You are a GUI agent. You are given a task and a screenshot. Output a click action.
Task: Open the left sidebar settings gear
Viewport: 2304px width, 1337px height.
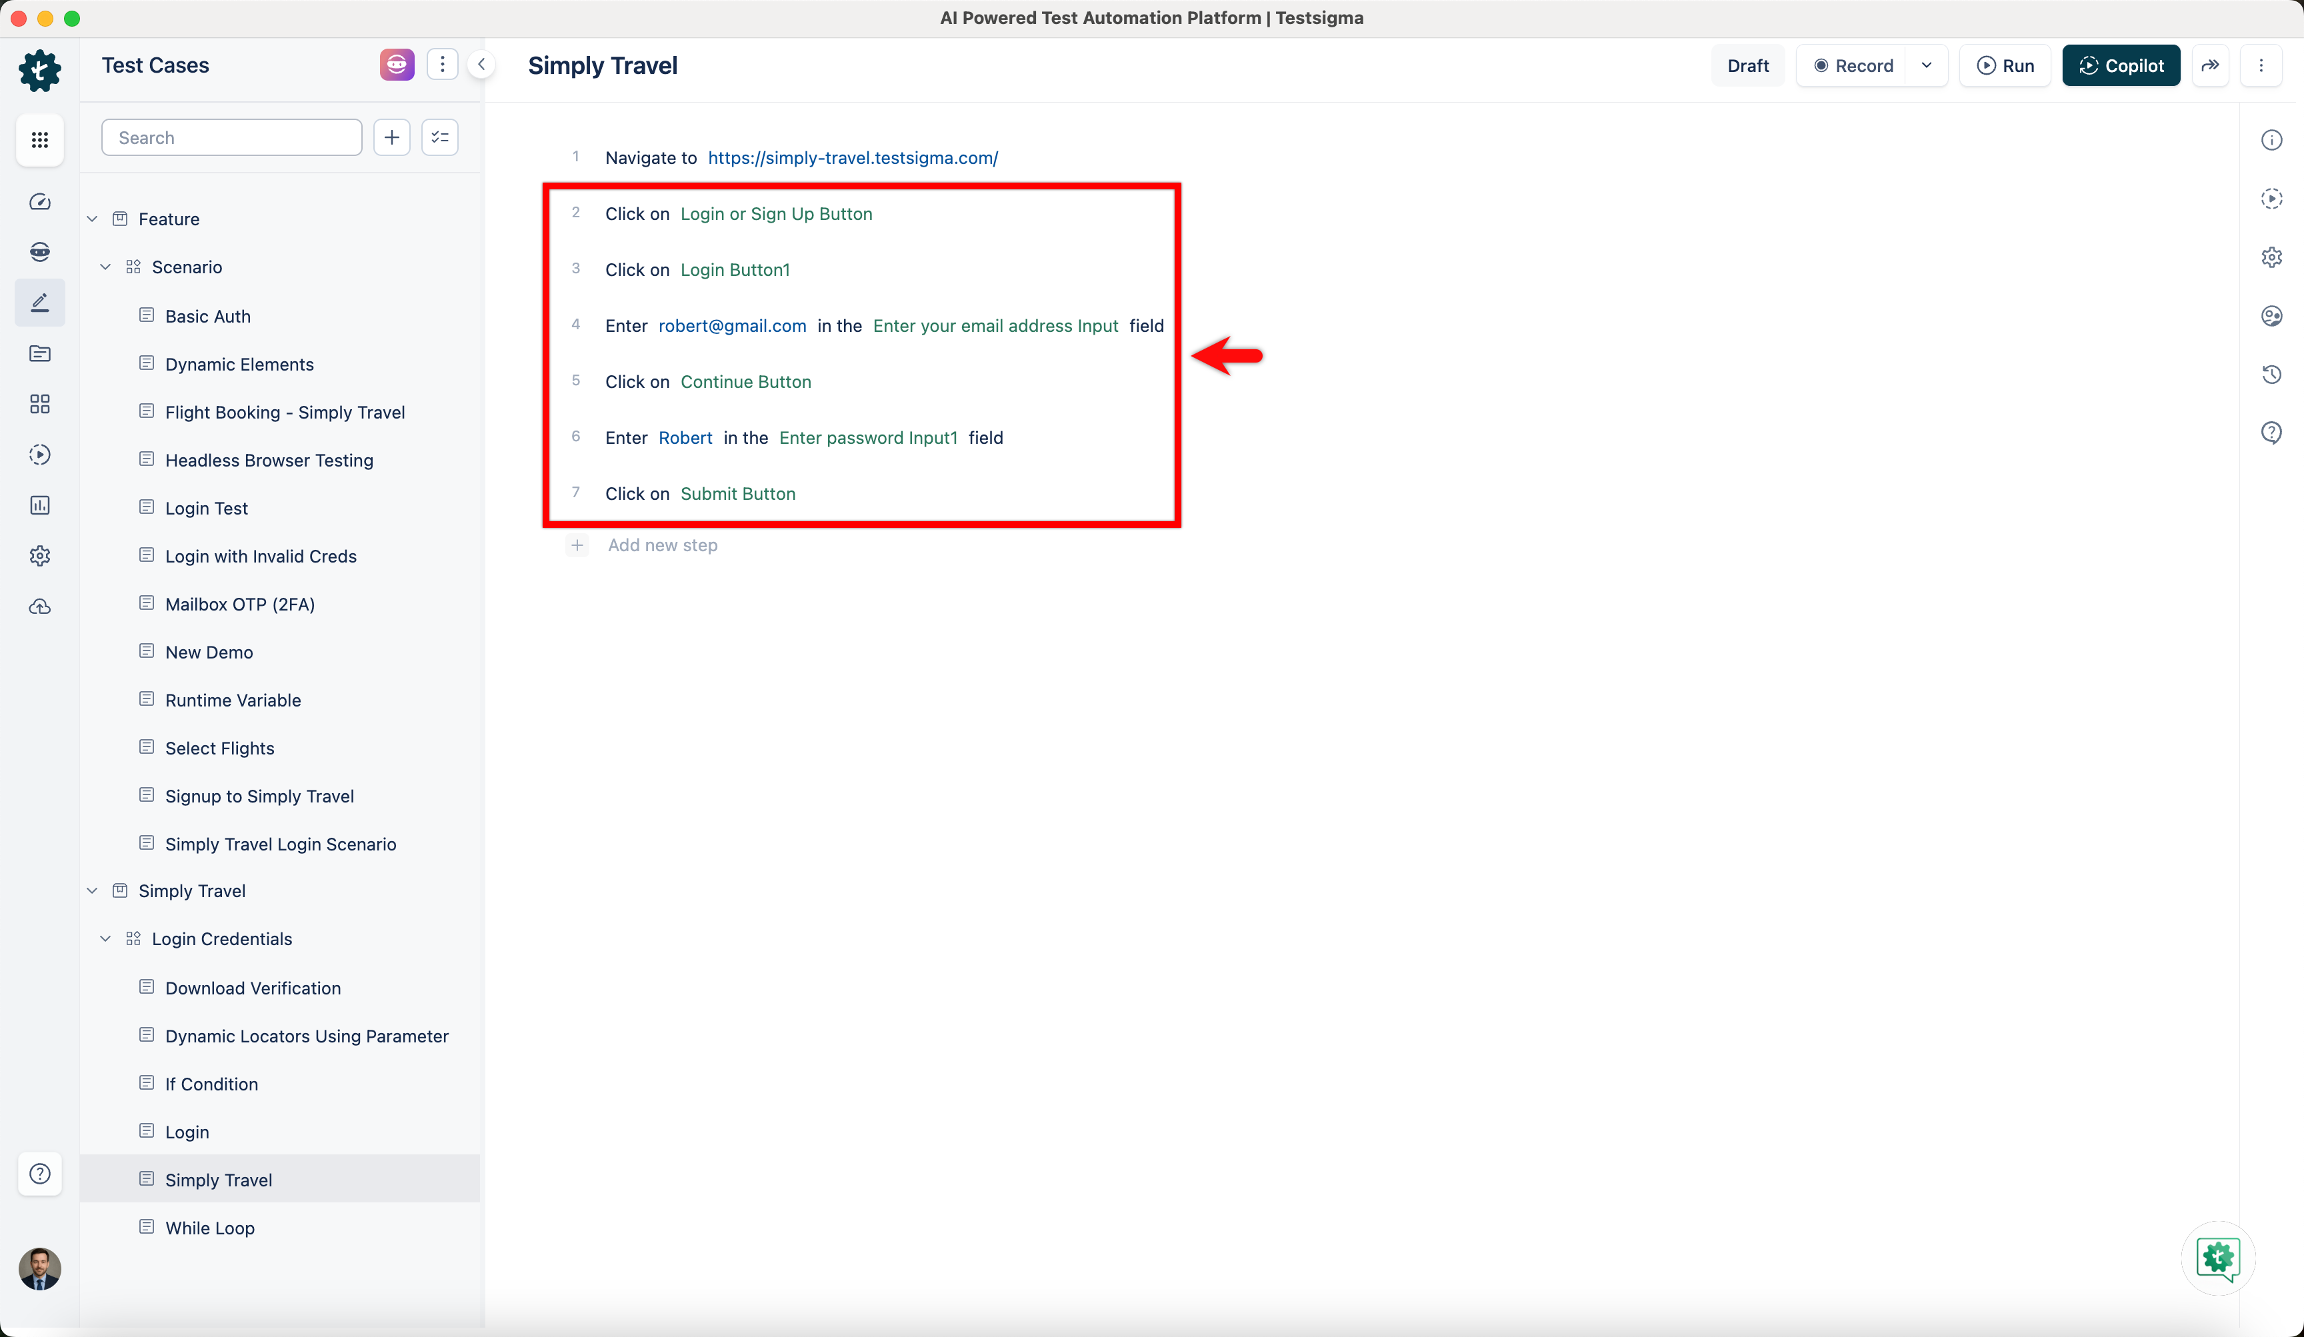point(39,556)
